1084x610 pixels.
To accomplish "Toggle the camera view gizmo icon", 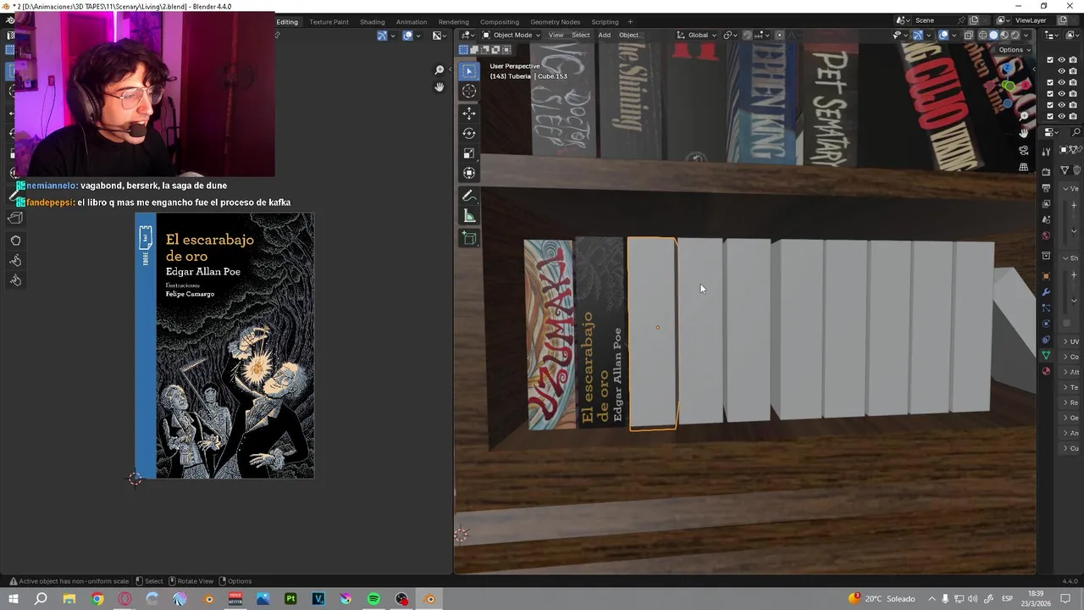I will click(1024, 150).
